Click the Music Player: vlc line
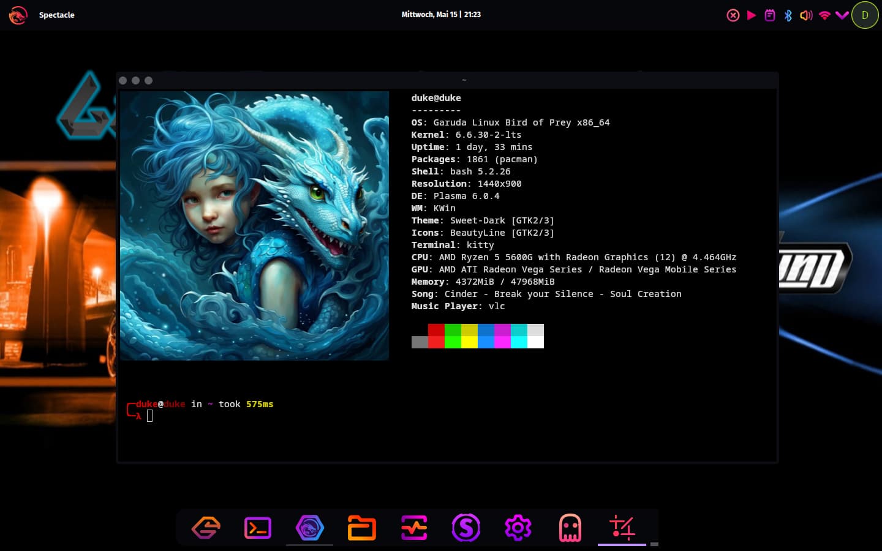This screenshot has height=551, width=882. click(x=458, y=306)
